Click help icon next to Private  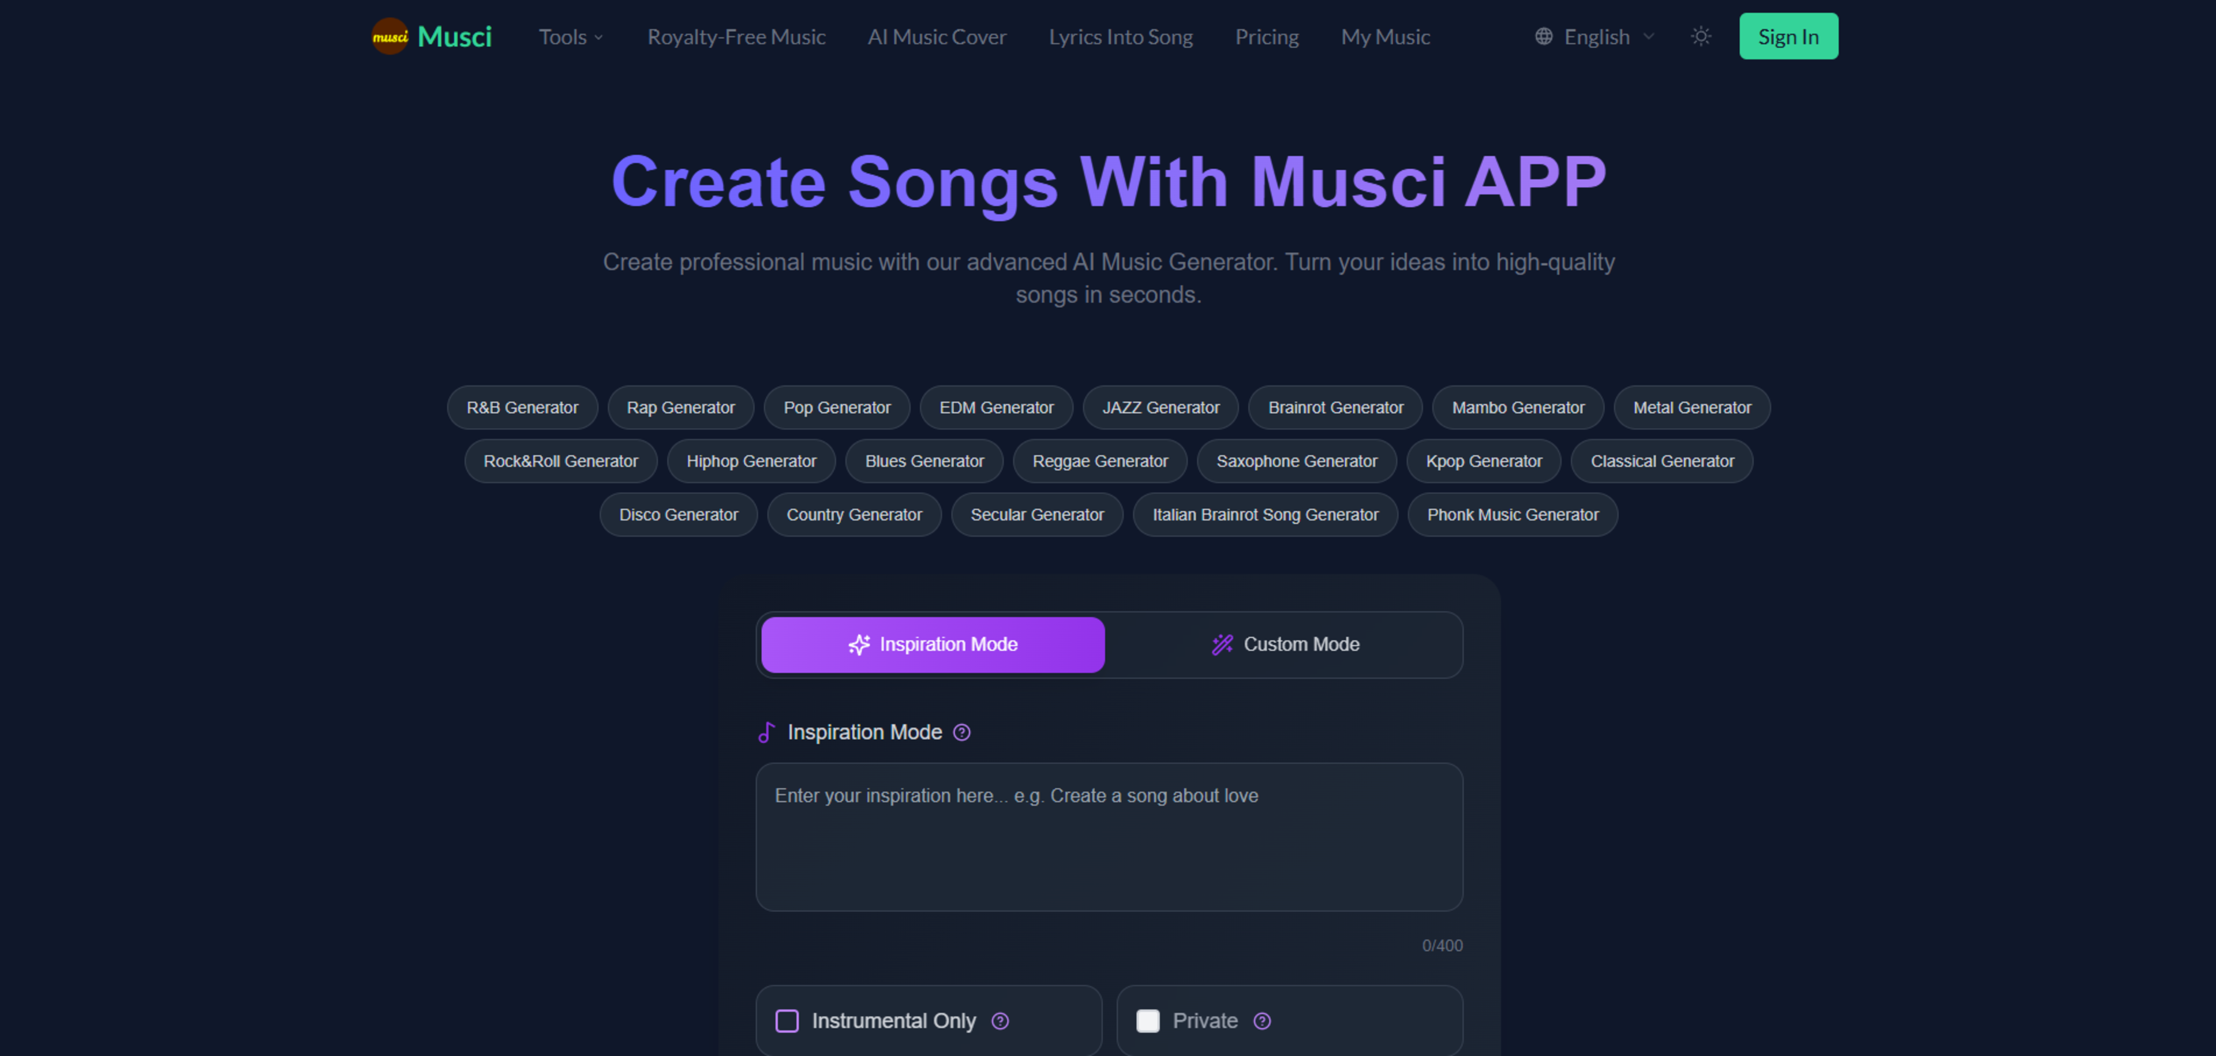[1261, 1021]
